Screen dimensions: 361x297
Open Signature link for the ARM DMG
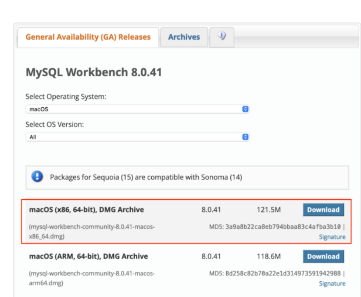(x=332, y=284)
